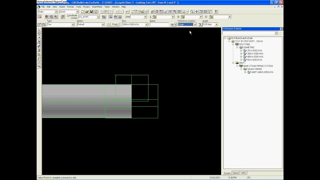Click the Help question-mark icon

coord(216,11)
